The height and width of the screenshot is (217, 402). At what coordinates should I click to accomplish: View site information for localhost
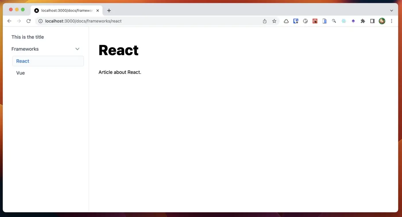pyautogui.click(x=40, y=21)
